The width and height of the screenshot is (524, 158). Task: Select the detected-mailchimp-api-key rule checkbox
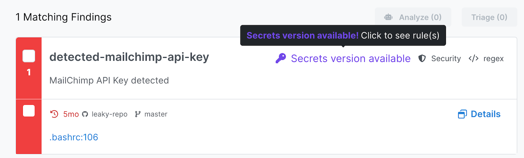pos(29,56)
